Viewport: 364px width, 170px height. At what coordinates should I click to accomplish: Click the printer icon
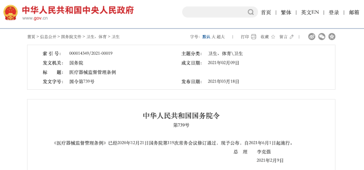pyautogui.click(x=253, y=37)
